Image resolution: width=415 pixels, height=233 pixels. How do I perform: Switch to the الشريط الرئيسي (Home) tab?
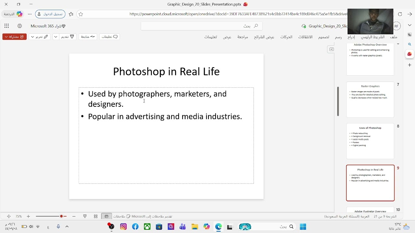click(x=373, y=37)
